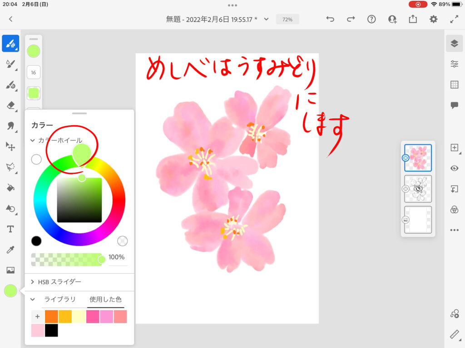Open the app settings gear
Screen dimensions: 465x348
click(434, 19)
